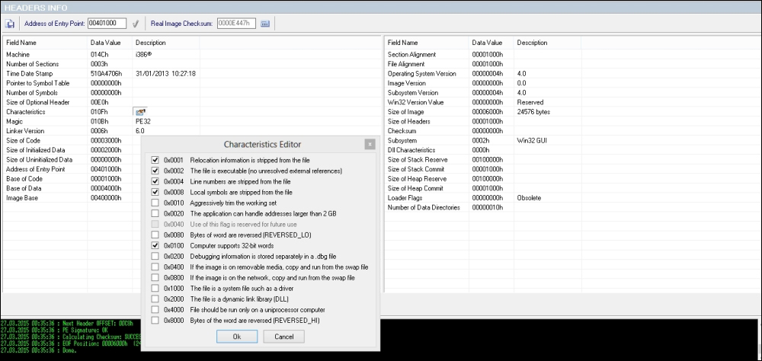Click the save headers icon in toolbar

[x=10, y=24]
